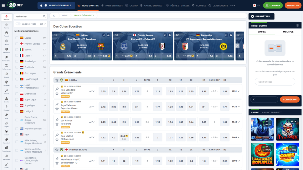This screenshot has width=303, height=170.
Task: Switch to Simple bet tab
Action: [x=262, y=32]
